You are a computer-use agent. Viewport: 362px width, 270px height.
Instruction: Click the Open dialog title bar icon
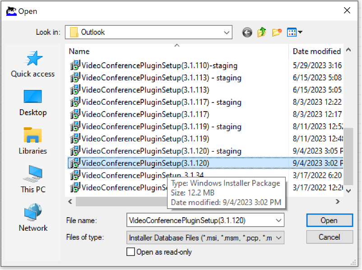[11, 11]
